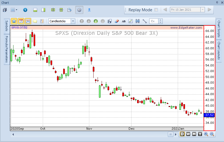Click the 2021Jan axis label
This screenshot has width=224, height=142.
(178, 129)
